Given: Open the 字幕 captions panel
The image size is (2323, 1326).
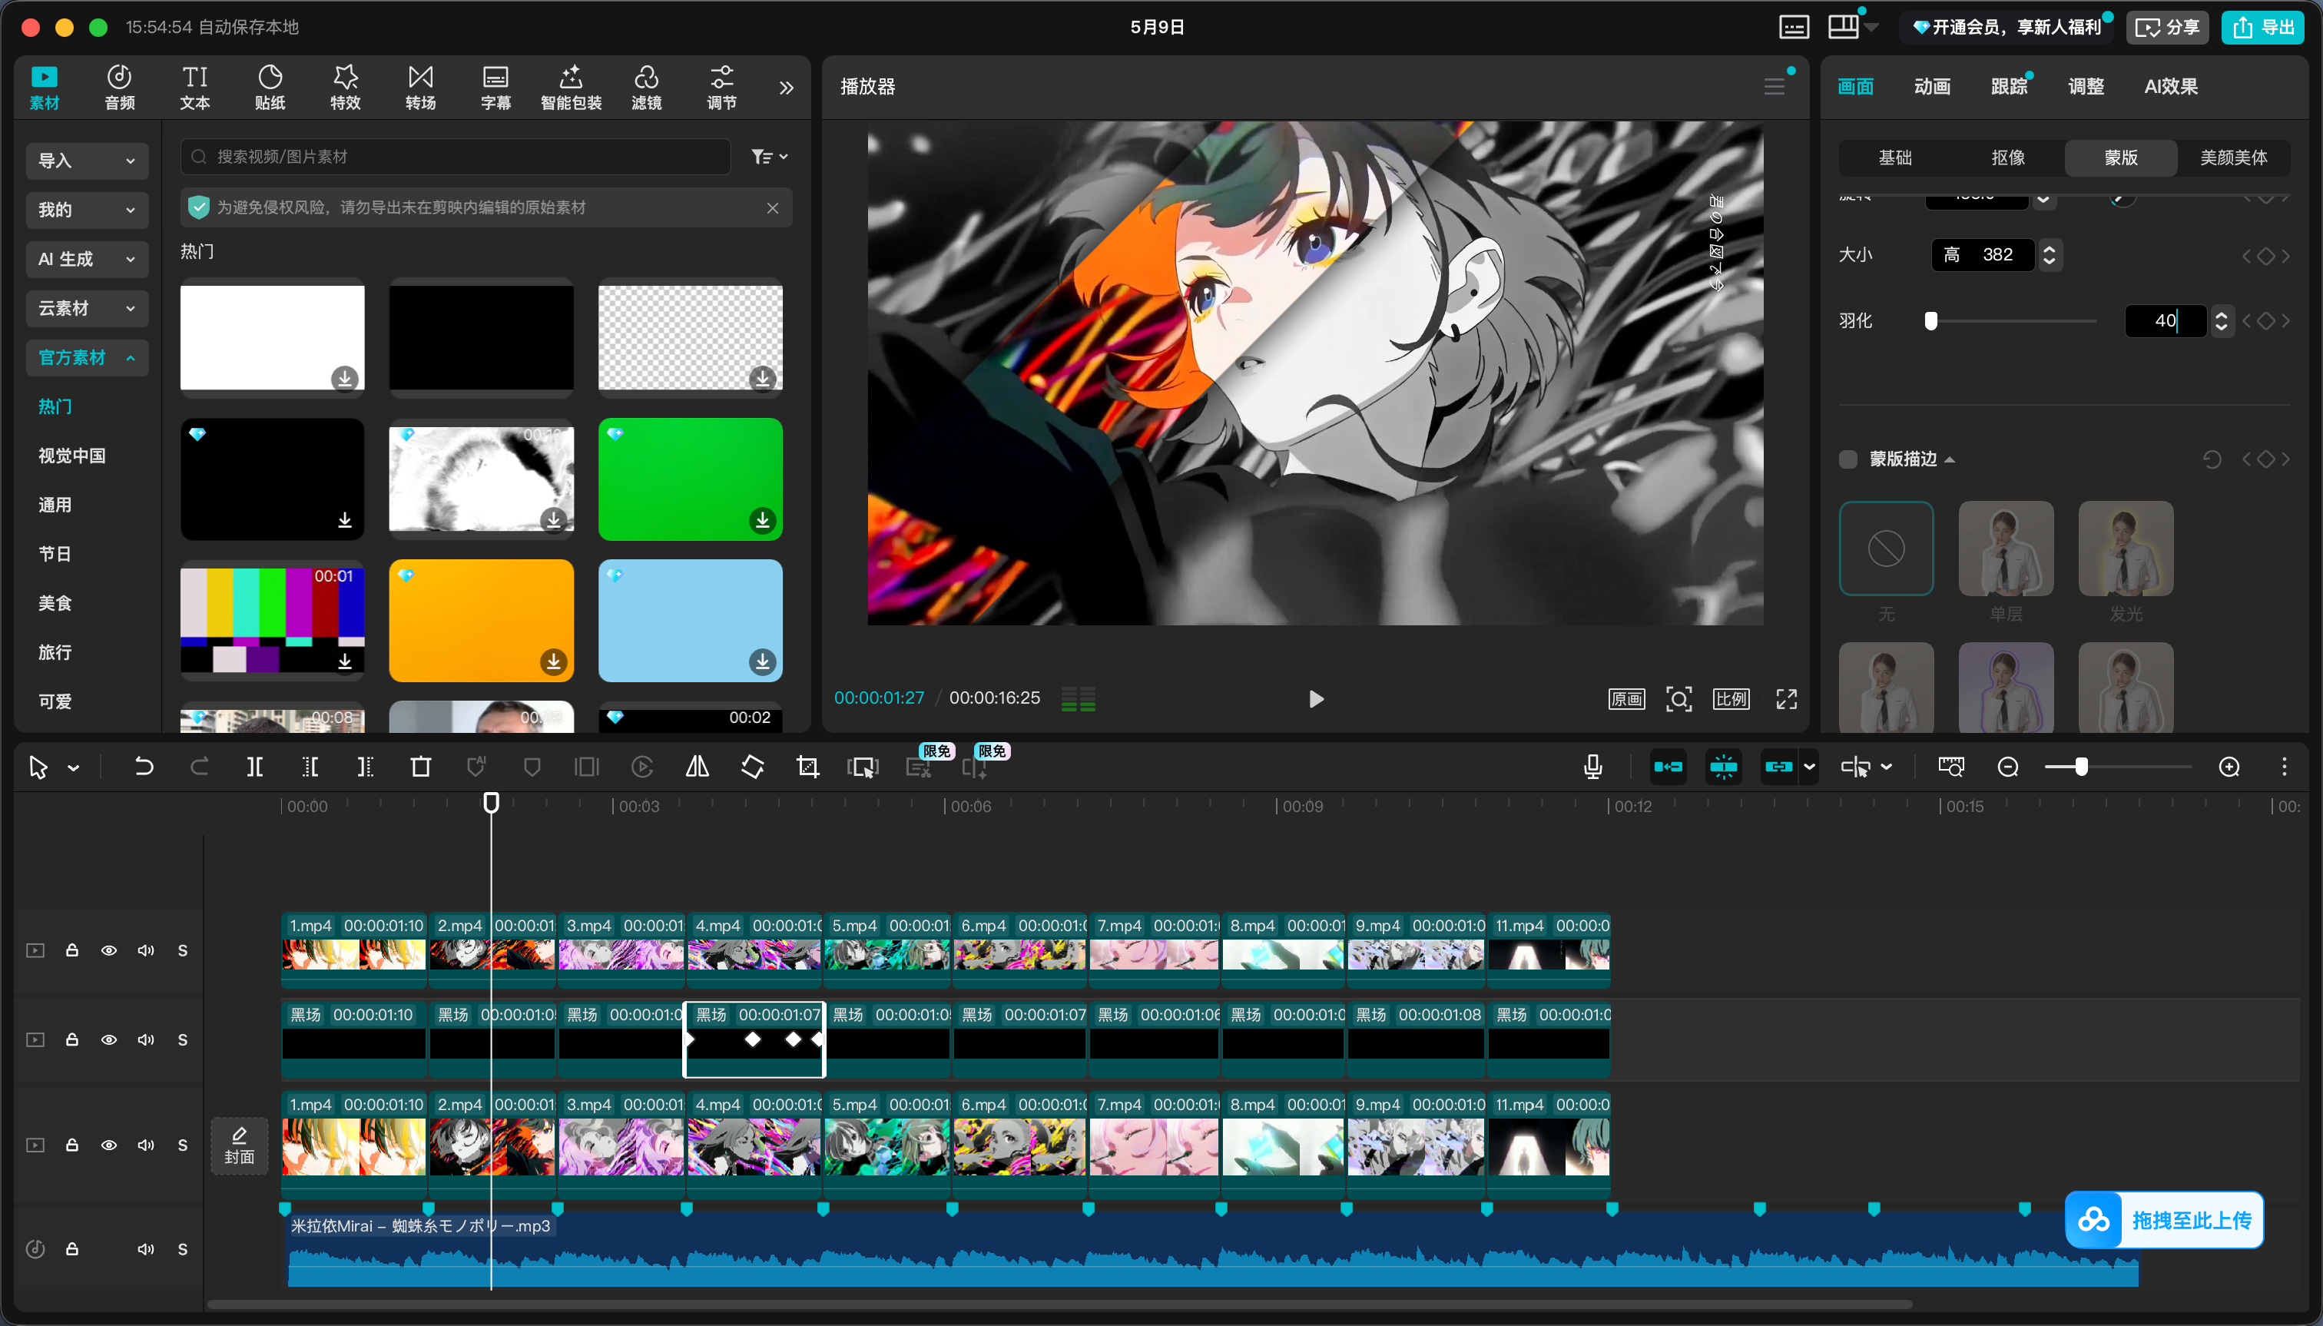Looking at the screenshot, I should click(496, 88).
